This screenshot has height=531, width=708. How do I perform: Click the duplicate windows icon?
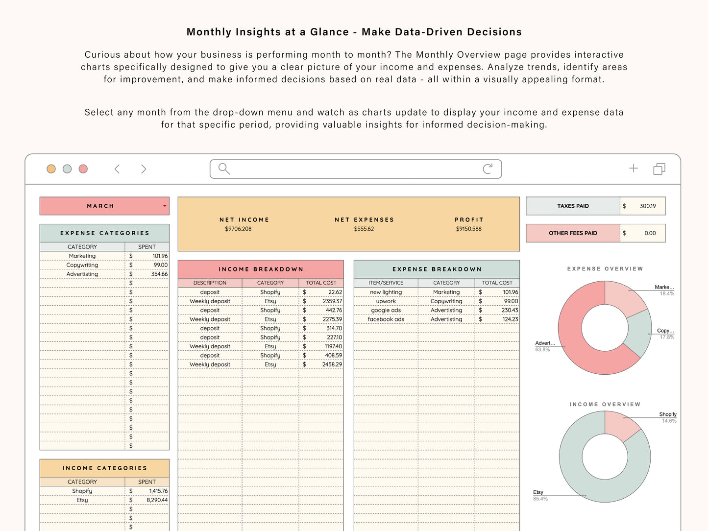click(x=659, y=169)
